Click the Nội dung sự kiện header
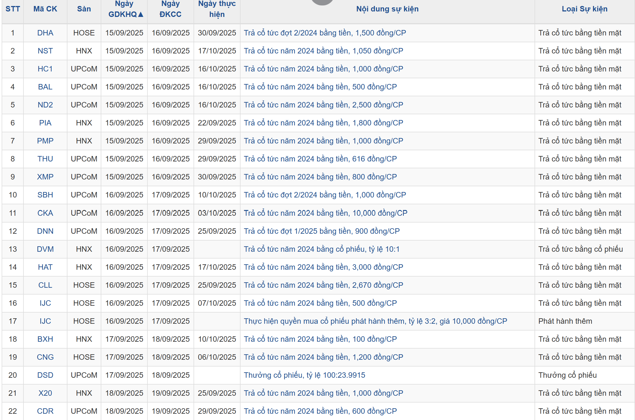This screenshot has height=420, width=635. coord(387,9)
